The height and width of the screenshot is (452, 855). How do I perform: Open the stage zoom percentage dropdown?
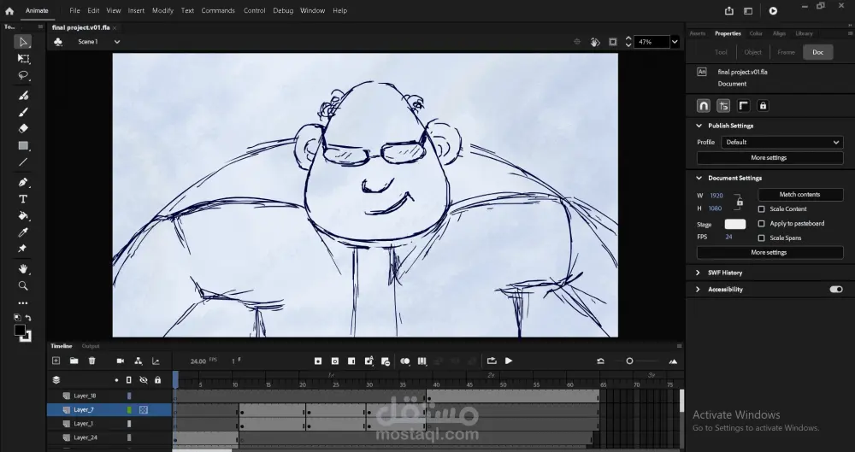[x=675, y=42]
